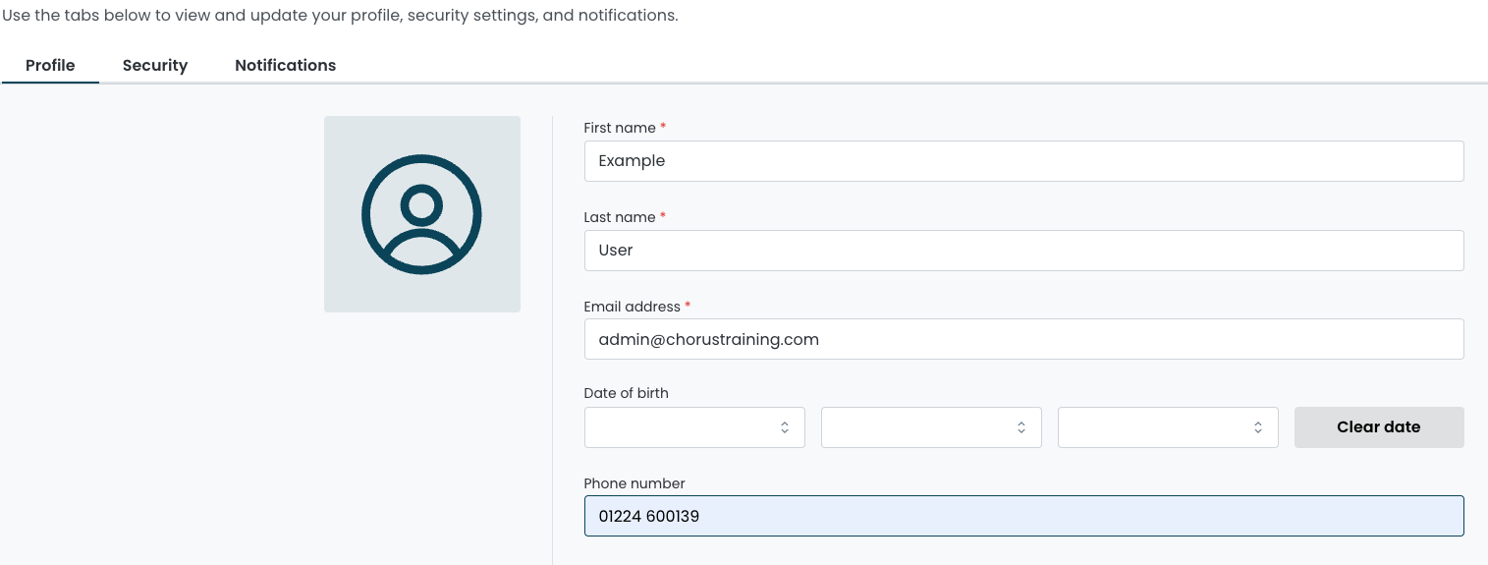Click the Email address input field
The image size is (1488, 565).
pos(1022,339)
